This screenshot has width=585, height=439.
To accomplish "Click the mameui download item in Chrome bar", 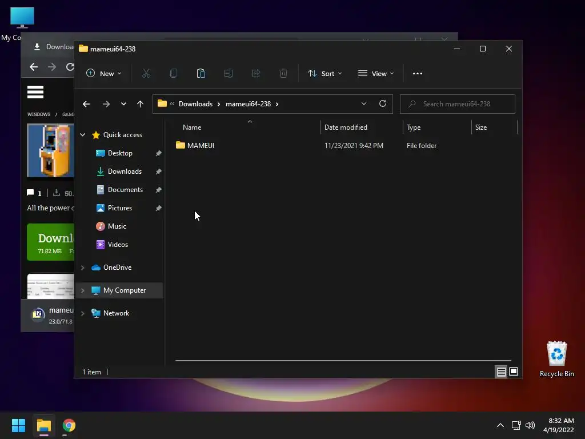I will [x=52, y=315].
